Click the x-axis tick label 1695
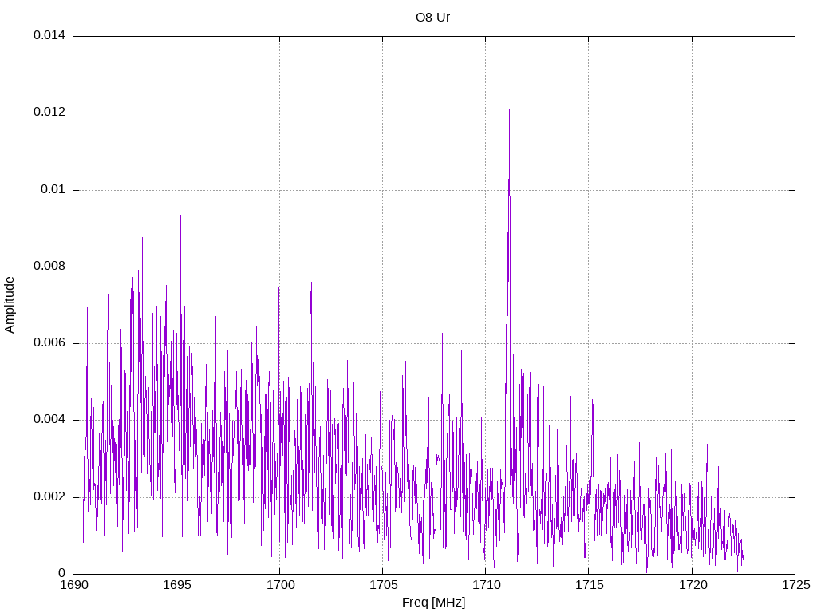 [178, 585]
